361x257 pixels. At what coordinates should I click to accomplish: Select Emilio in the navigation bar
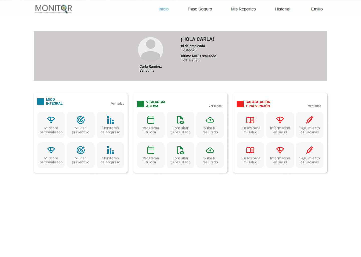[317, 9]
